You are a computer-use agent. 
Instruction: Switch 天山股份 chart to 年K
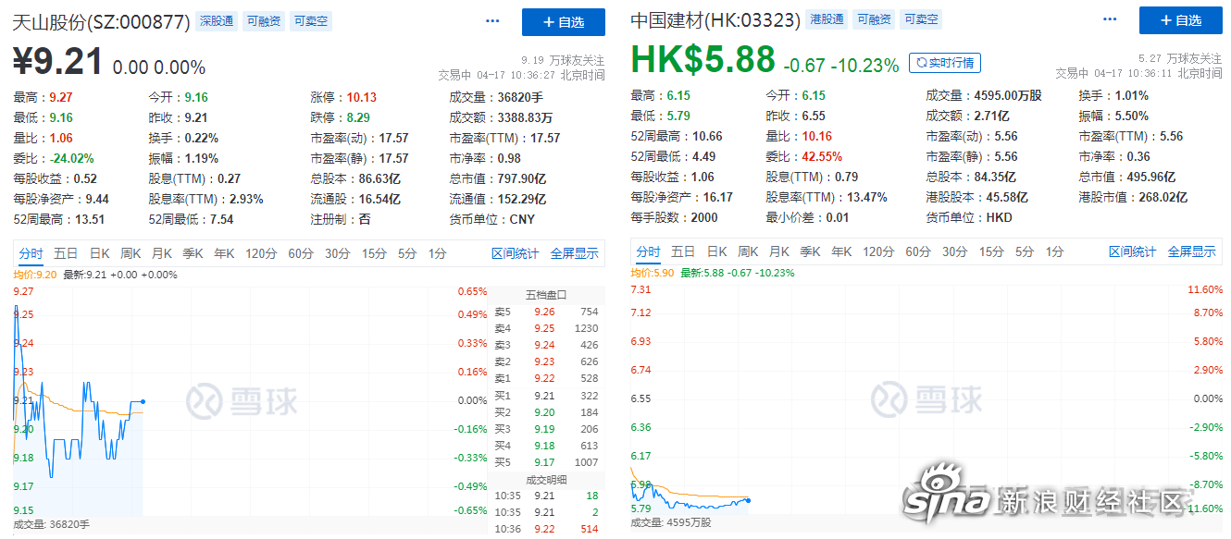(x=224, y=253)
